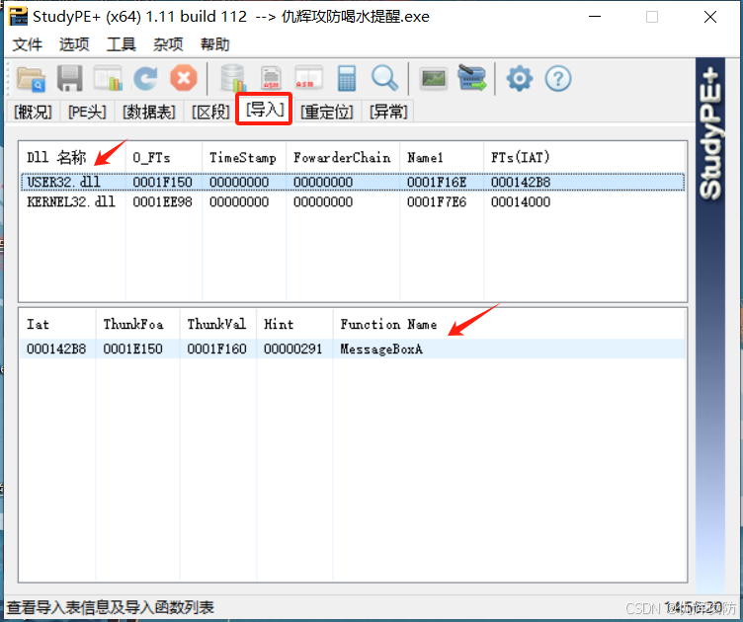
Task: Open a file with the folder icon
Action: (x=32, y=79)
